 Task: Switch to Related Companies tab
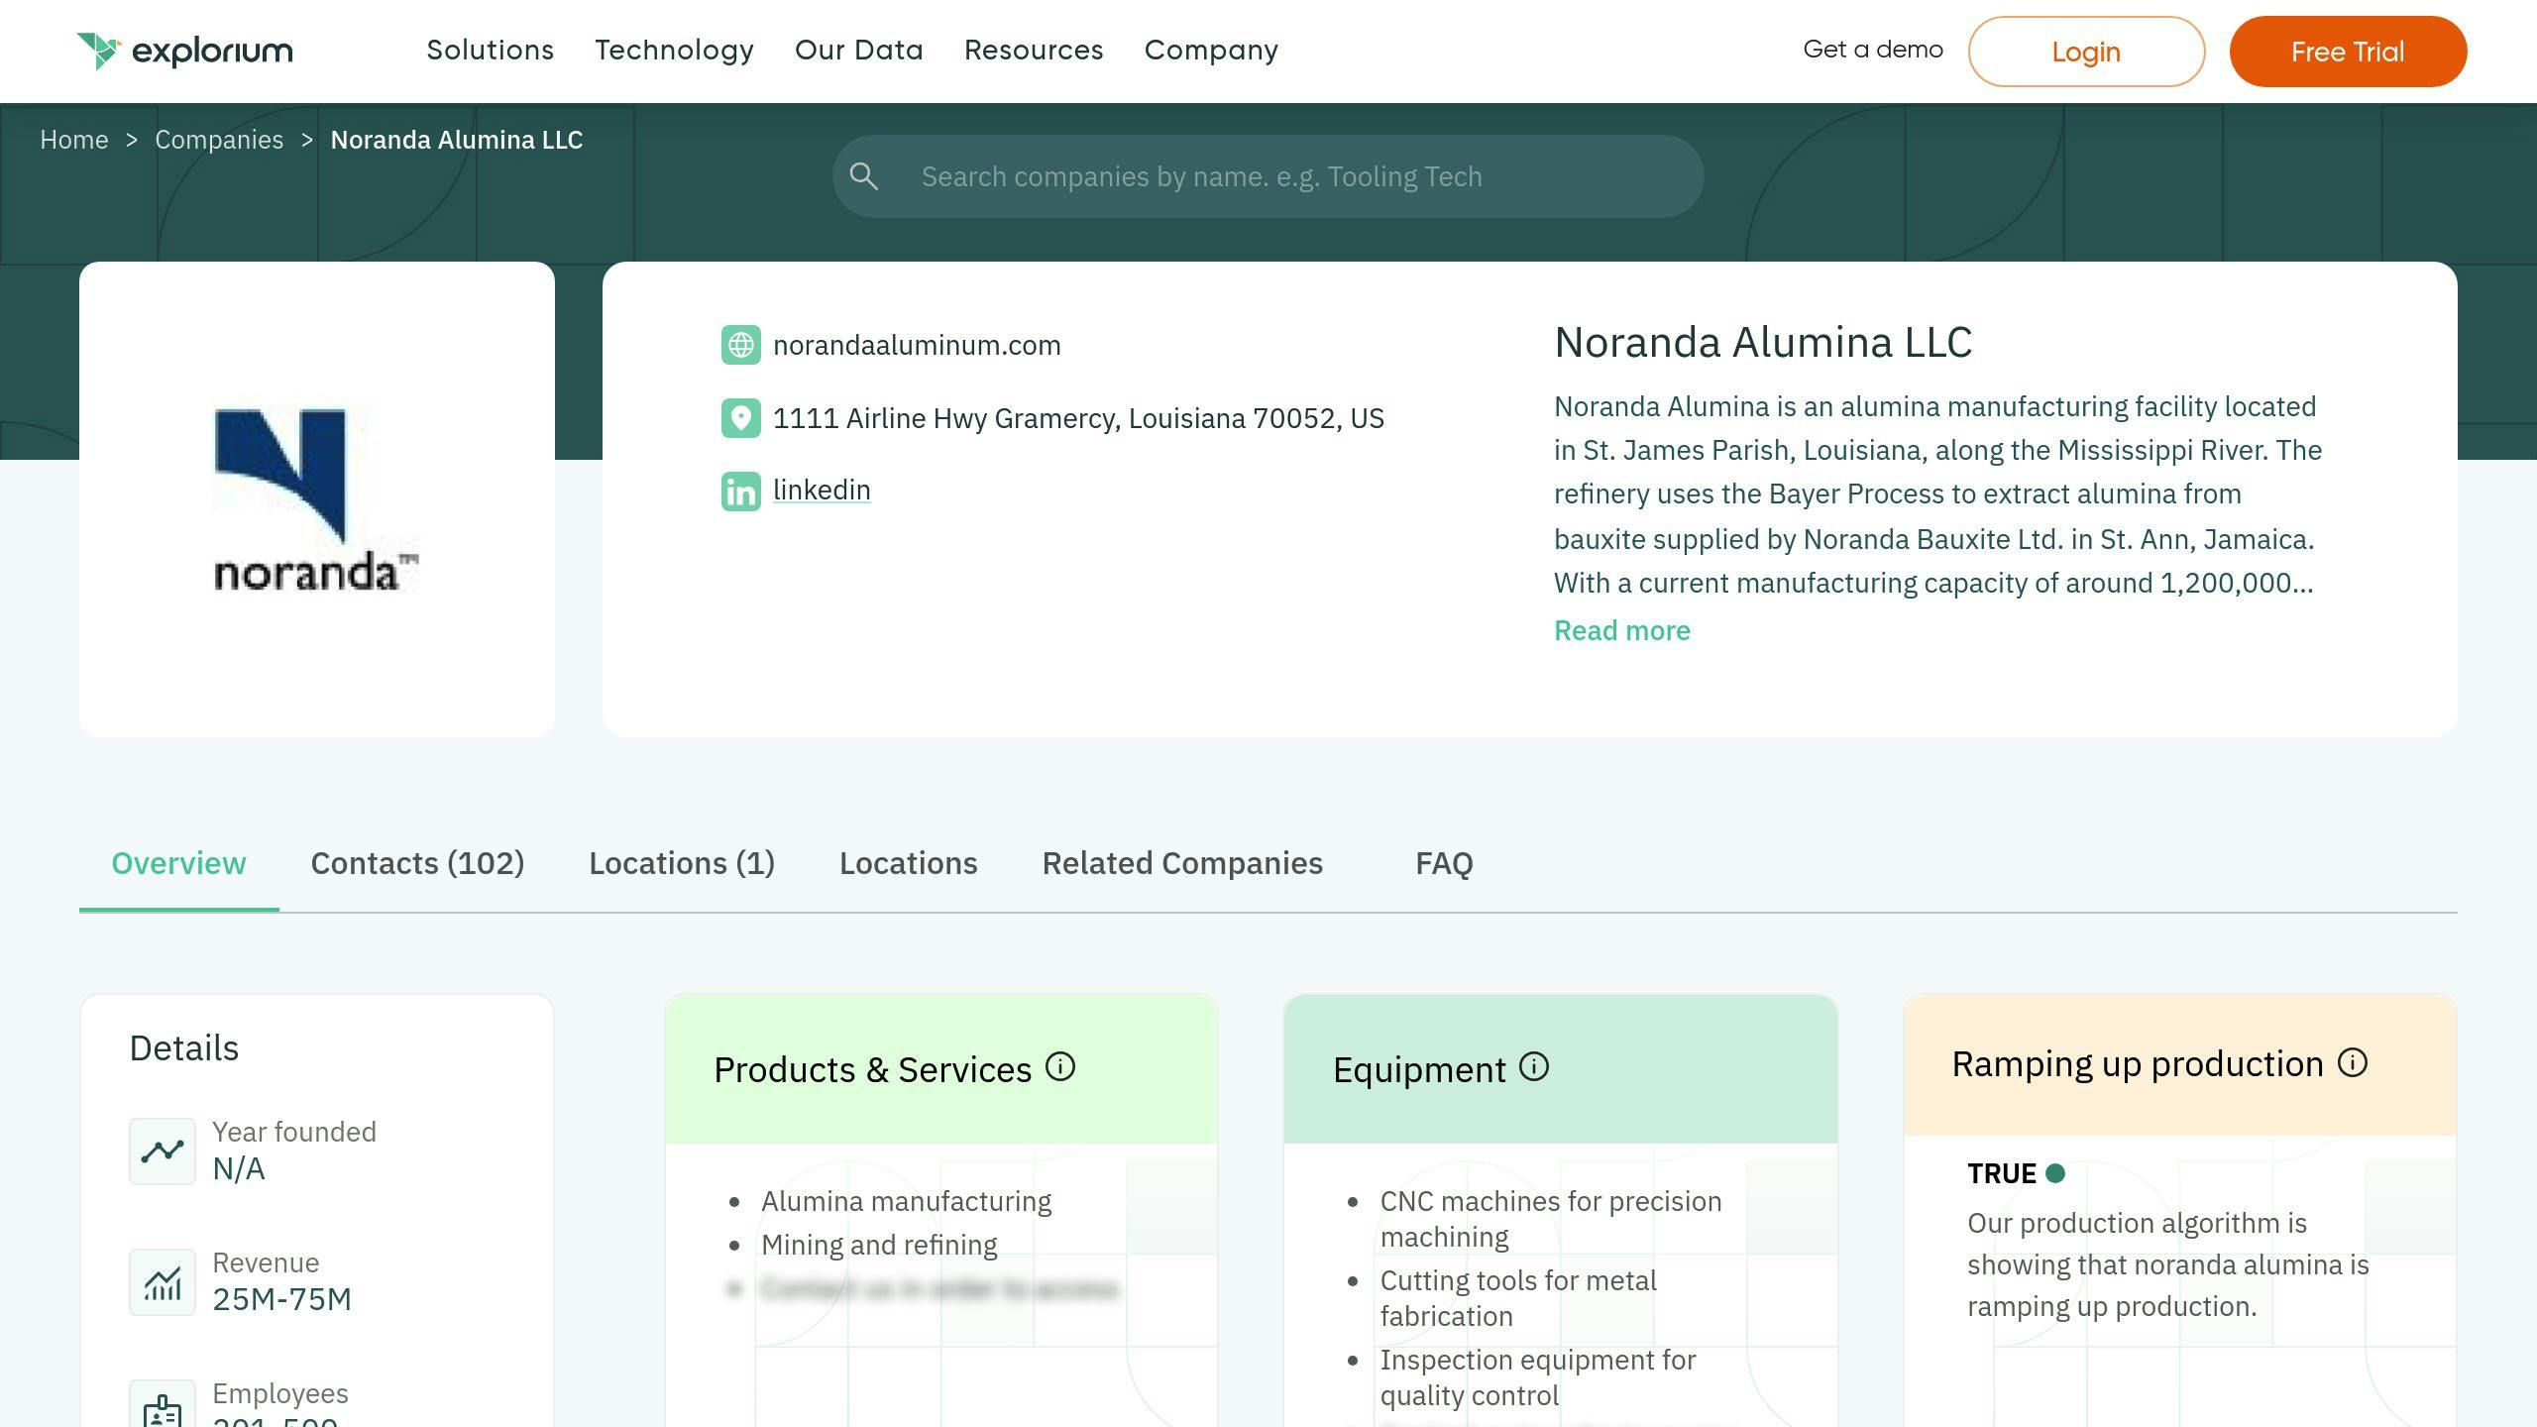click(x=1182, y=863)
